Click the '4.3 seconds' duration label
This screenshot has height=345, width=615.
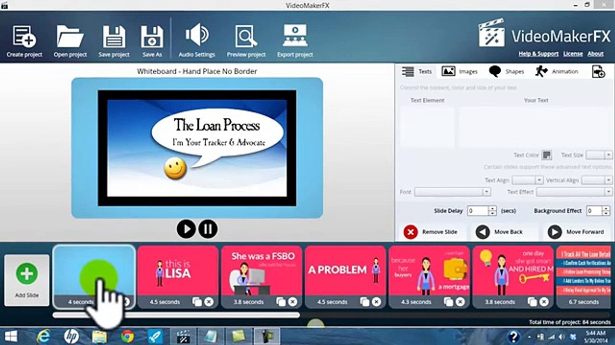416,302
